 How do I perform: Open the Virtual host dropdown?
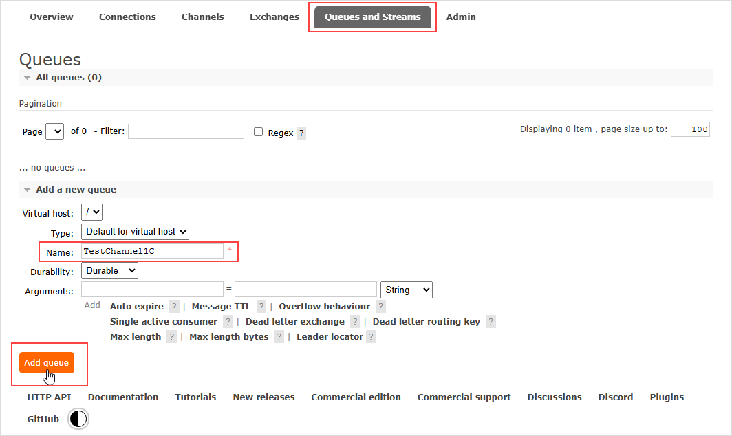[91, 212]
